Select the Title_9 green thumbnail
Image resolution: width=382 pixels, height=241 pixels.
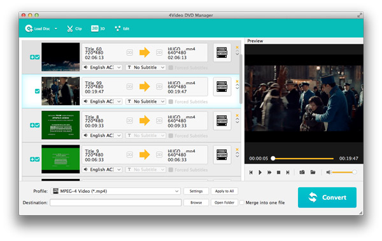click(x=60, y=159)
